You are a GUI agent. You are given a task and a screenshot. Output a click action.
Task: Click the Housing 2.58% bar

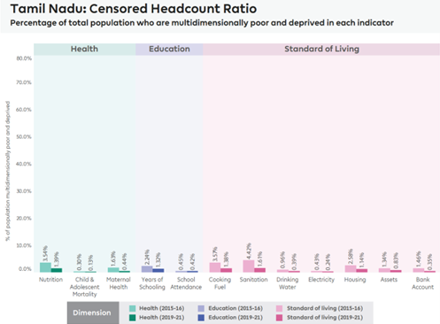pos(351,269)
